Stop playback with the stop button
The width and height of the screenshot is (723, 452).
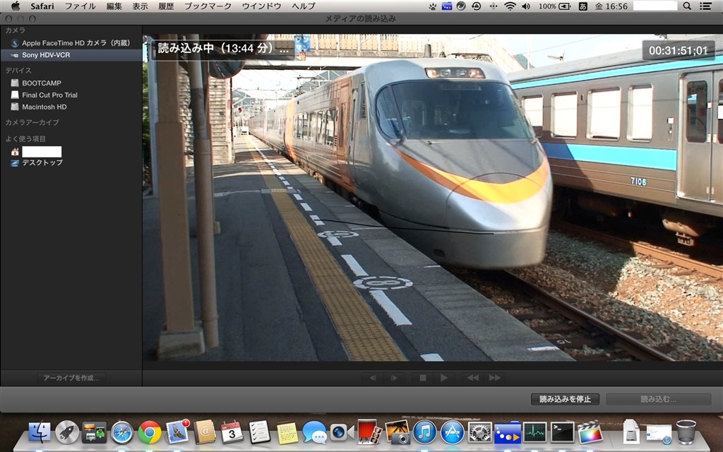point(422,378)
